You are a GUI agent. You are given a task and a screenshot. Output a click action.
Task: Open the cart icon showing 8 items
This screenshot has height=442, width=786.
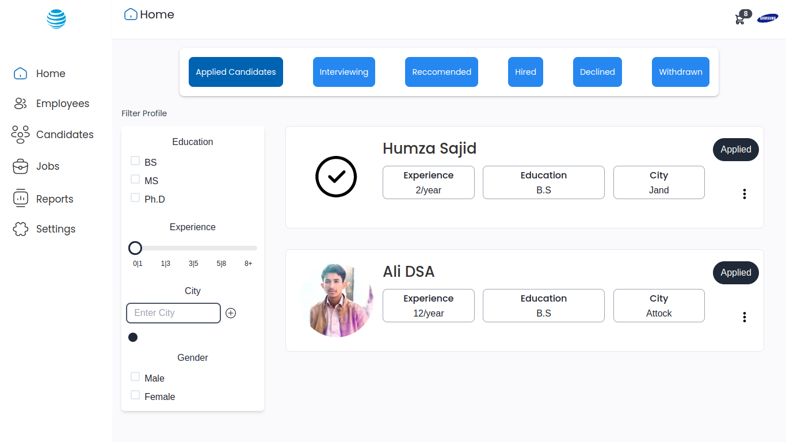tap(740, 19)
